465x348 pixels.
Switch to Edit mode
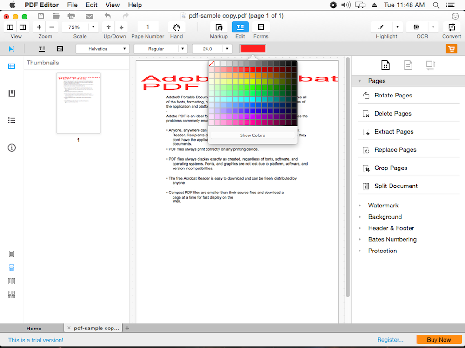240,27
